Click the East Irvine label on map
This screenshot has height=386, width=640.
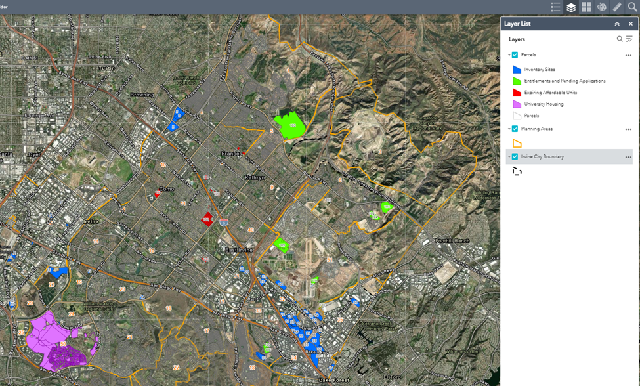[x=239, y=249]
